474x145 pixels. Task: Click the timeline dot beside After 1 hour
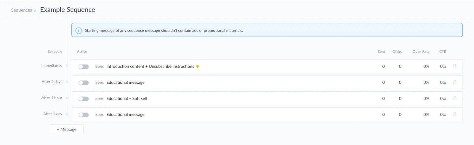(67, 98)
